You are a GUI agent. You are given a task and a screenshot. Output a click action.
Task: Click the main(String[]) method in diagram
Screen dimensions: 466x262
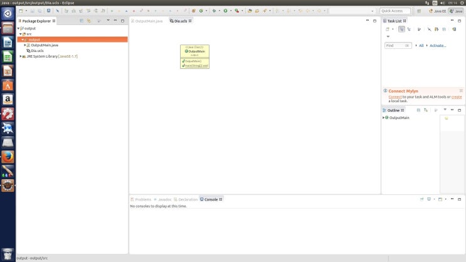(x=195, y=66)
